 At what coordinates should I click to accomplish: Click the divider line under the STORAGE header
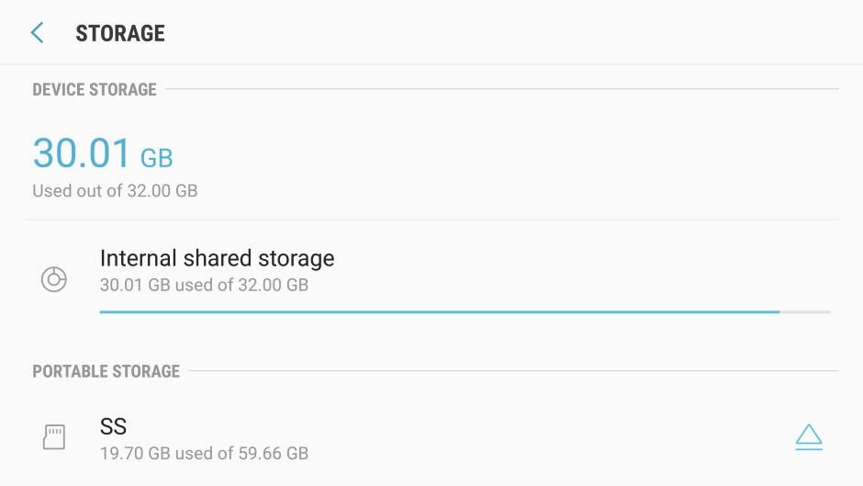click(x=431, y=64)
